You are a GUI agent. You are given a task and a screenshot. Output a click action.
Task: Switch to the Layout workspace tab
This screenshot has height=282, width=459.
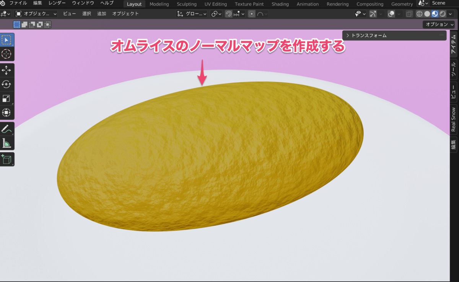134,4
